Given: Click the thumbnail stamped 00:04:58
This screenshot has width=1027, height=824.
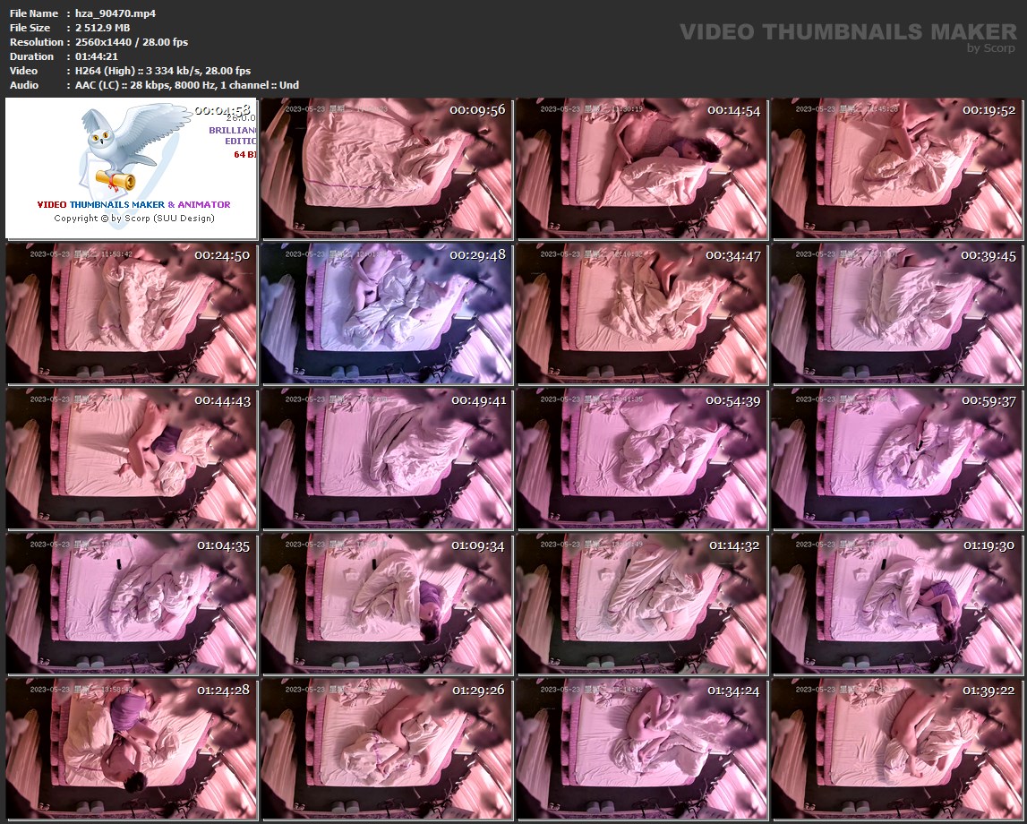Looking at the screenshot, I should click(x=131, y=168).
